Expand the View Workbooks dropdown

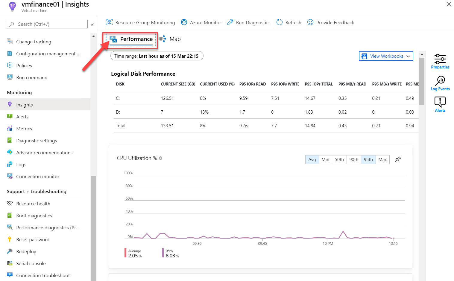click(386, 56)
